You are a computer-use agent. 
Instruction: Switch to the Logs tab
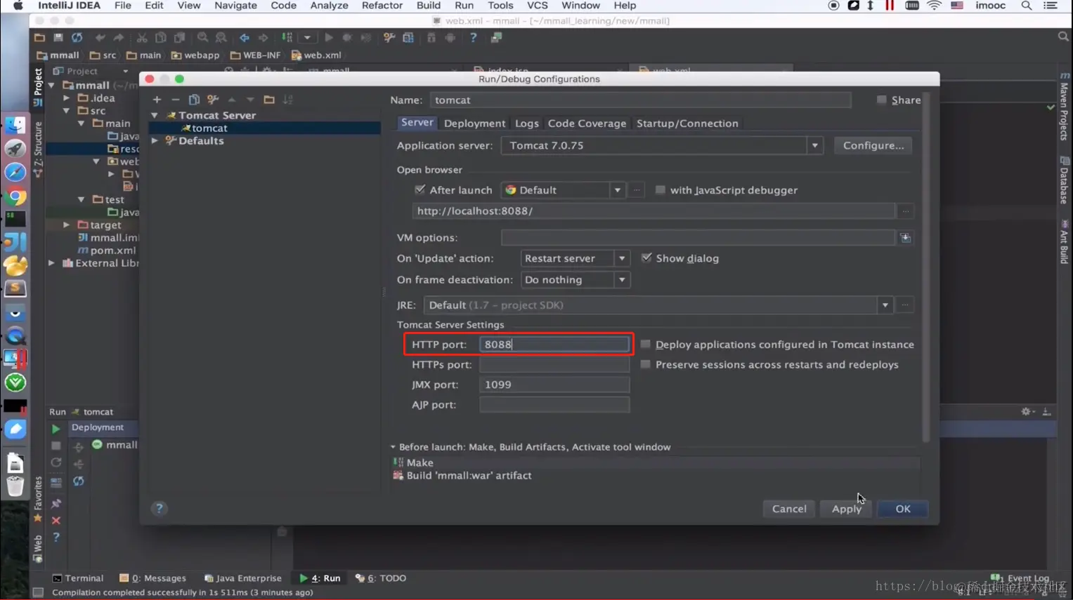coord(526,123)
